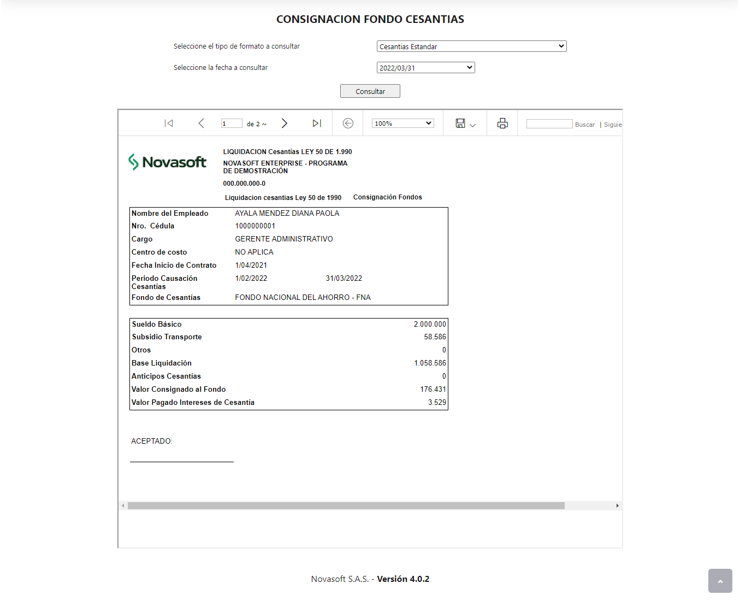
Task: Select FONDO NACIONAL DEL AHORRO - FNA
Action: tap(303, 297)
